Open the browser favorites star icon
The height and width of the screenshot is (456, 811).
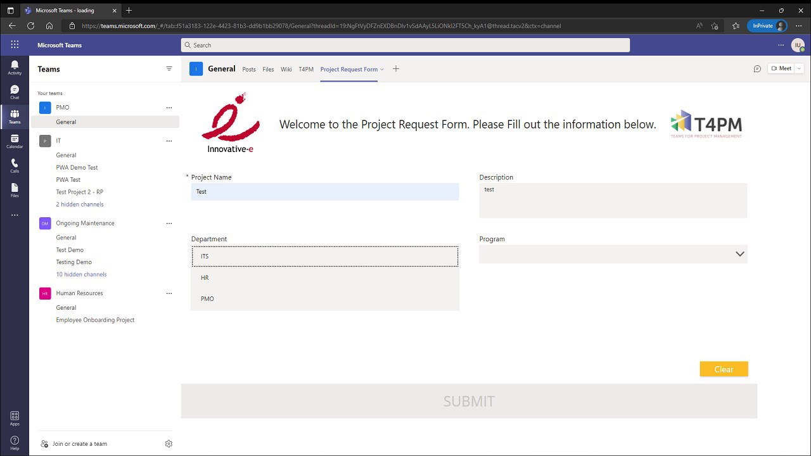(x=736, y=26)
